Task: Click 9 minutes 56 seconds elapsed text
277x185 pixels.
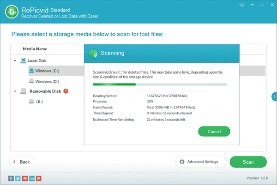Action: 169,113
